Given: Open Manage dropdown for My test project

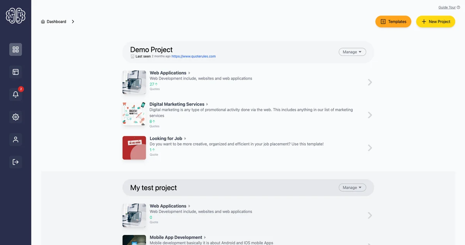Looking at the screenshot, I should point(352,188).
